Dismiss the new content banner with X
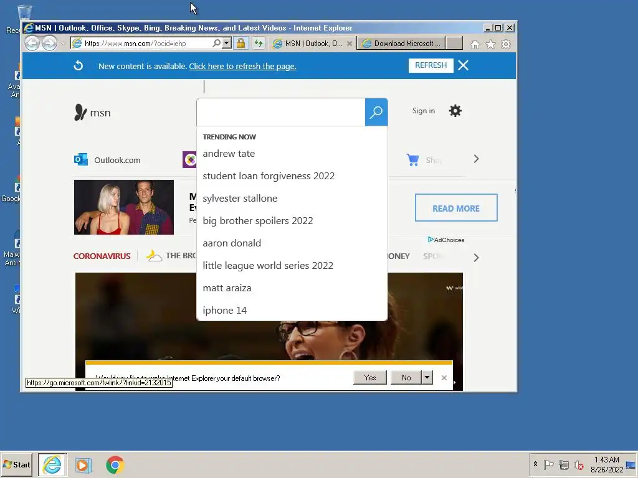 click(463, 65)
